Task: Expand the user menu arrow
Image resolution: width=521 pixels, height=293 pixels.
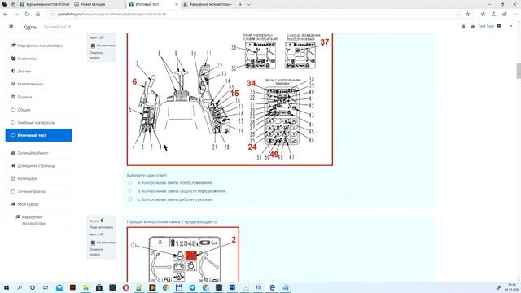Action: tap(511, 26)
